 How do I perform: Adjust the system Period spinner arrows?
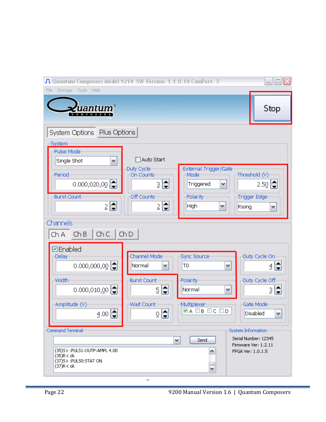pos(113,185)
